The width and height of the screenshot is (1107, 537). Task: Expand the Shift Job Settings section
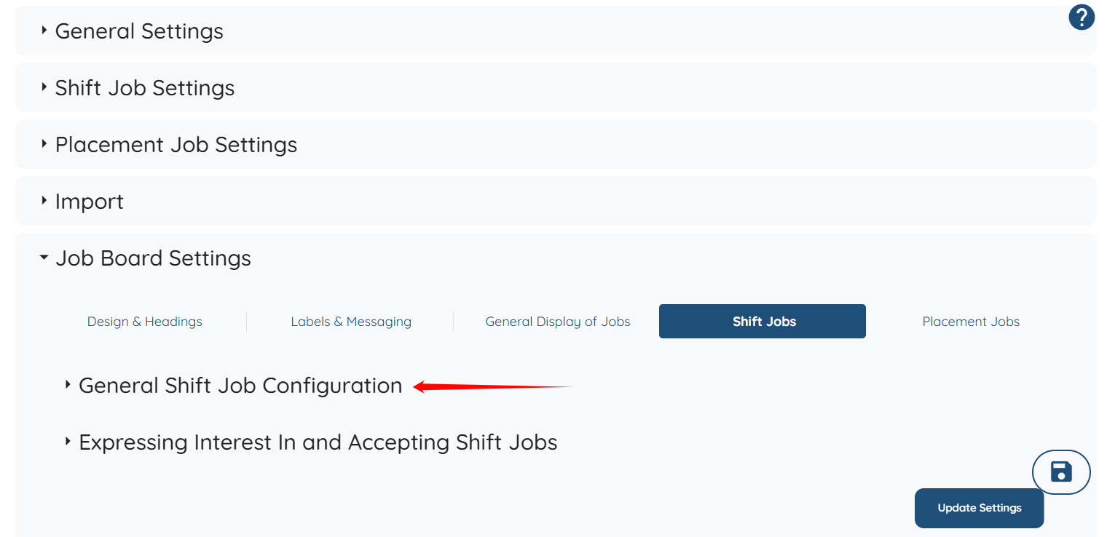pyautogui.click(x=145, y=88)
